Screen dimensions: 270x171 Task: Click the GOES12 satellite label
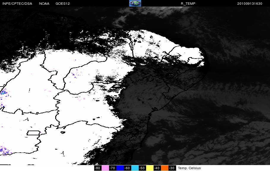click(63, 4)
